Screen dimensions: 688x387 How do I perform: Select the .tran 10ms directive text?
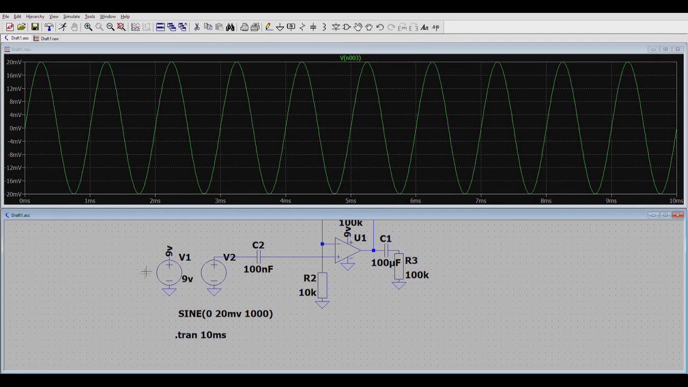200,335
